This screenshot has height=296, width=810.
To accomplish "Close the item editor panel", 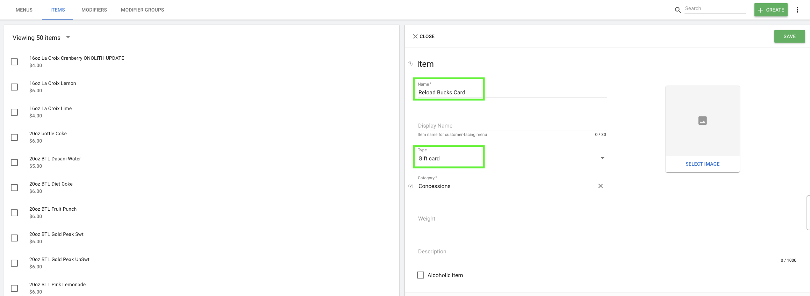I will 424,36.
